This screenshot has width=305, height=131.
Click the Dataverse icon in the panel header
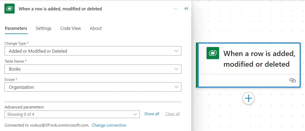point(9,9)
